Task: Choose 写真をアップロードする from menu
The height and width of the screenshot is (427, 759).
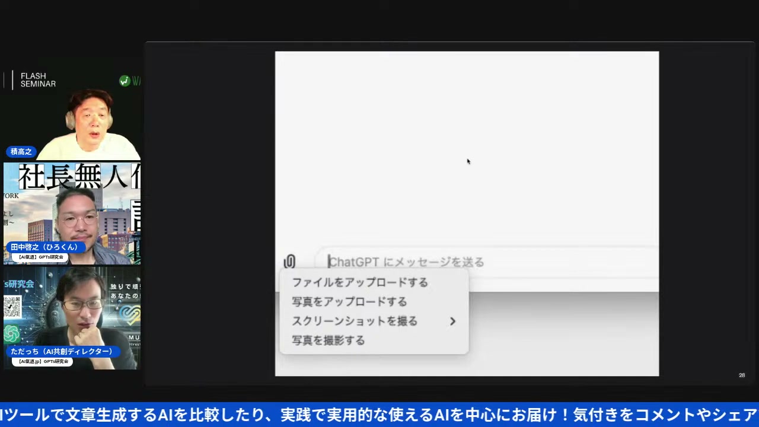Action: (349, 302)
